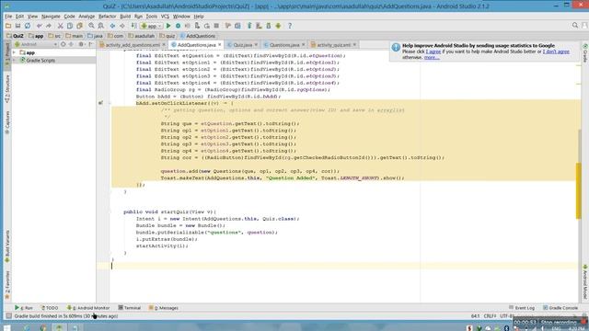Viewport: 589px width, 331px height.
Task: Navigate Back with blue left arrow
Action: pyautogui.click(x=112, y=26)
